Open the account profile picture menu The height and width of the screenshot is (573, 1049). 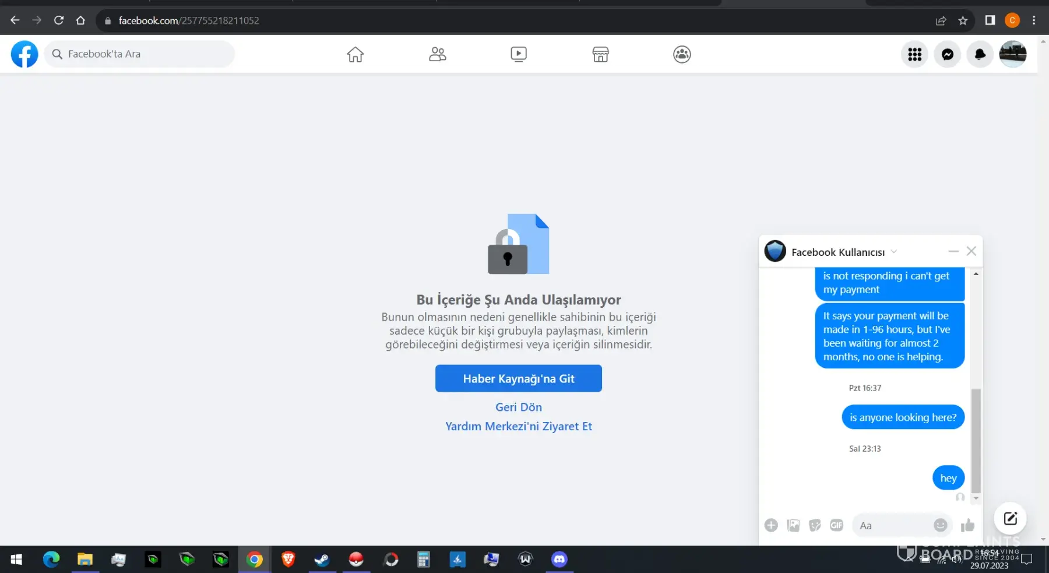coord(1013,54)
